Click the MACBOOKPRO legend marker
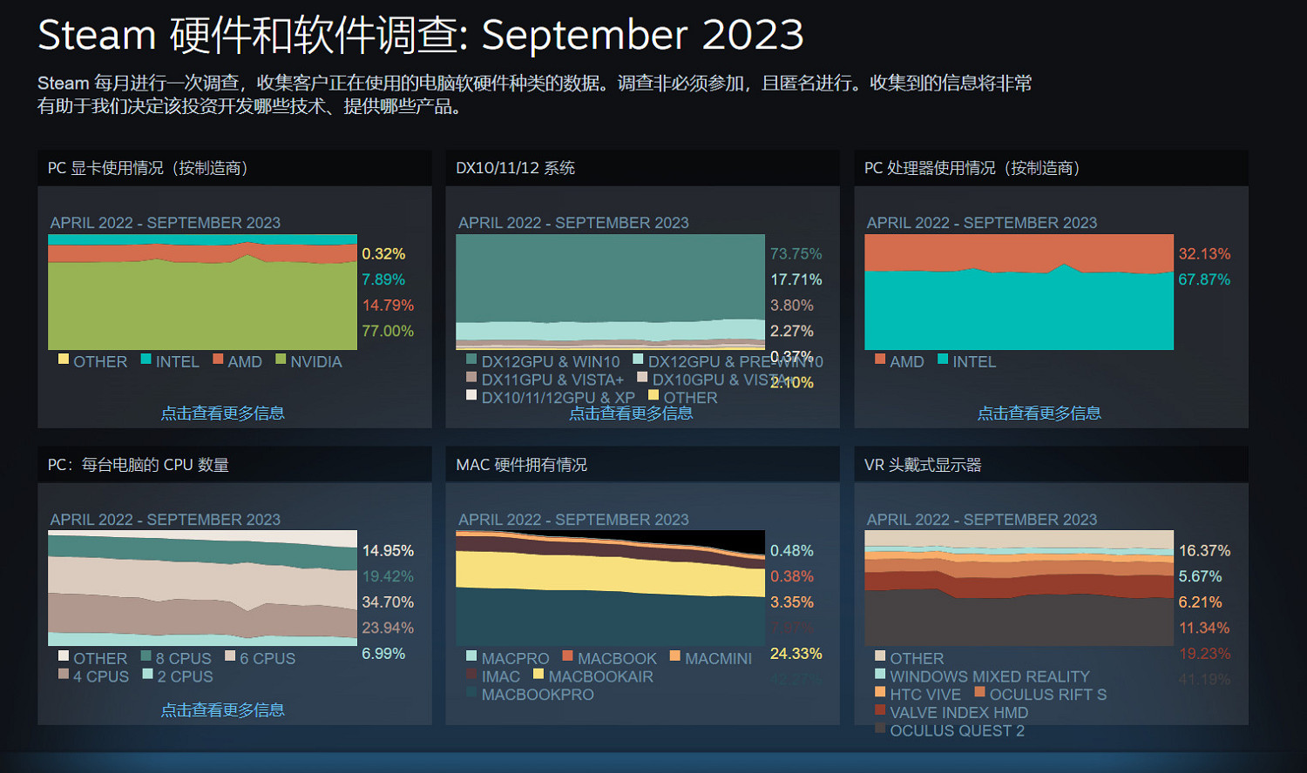 click(x=471, y=694)
